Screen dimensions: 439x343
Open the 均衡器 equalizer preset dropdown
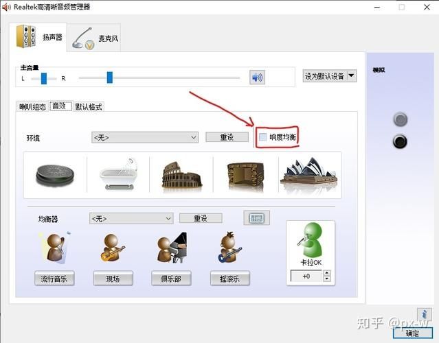(131, 218)
